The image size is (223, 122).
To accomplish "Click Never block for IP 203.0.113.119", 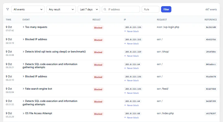I will pos(131,56).
